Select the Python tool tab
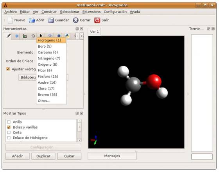 click(x=67, y=36)
